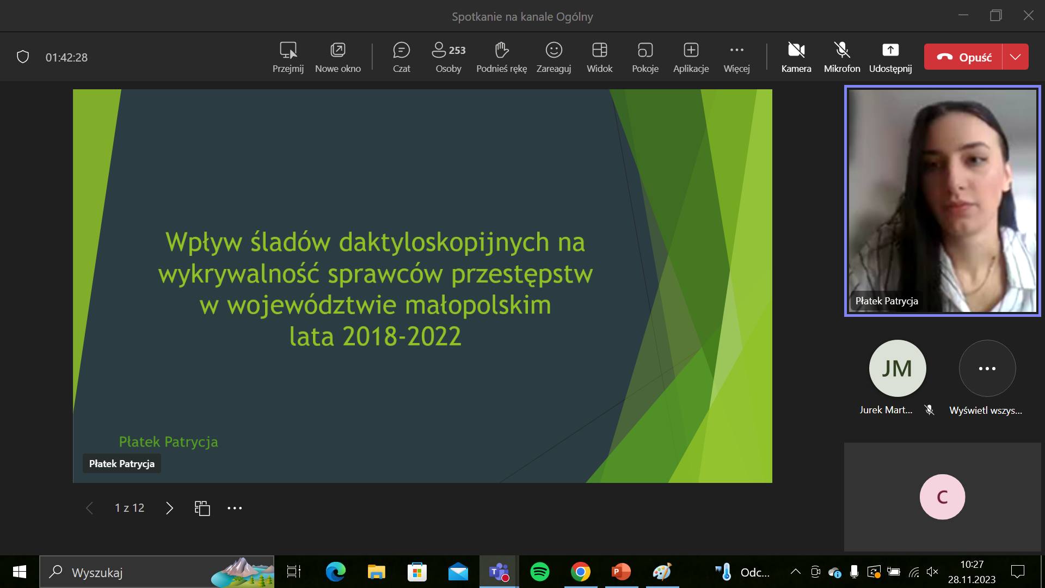The height and width of the screenshot is (588, 1045).
Task: Open meeting in Nowe okno
Action: (x=337, y=57)
